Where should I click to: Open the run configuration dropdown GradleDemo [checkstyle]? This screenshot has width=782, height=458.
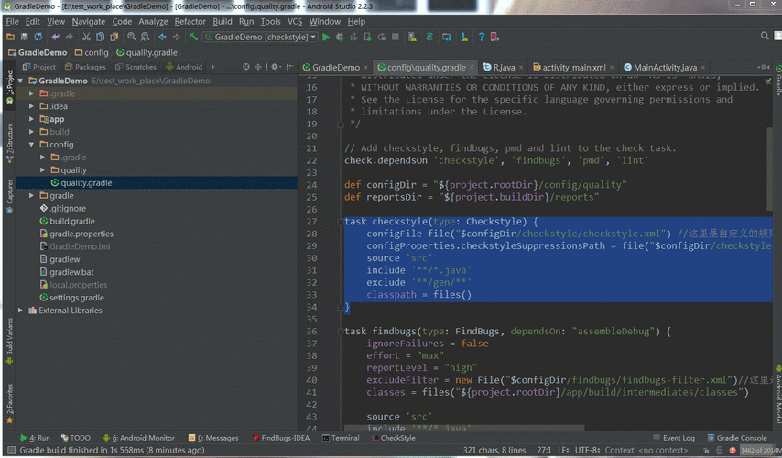point(260,37)
